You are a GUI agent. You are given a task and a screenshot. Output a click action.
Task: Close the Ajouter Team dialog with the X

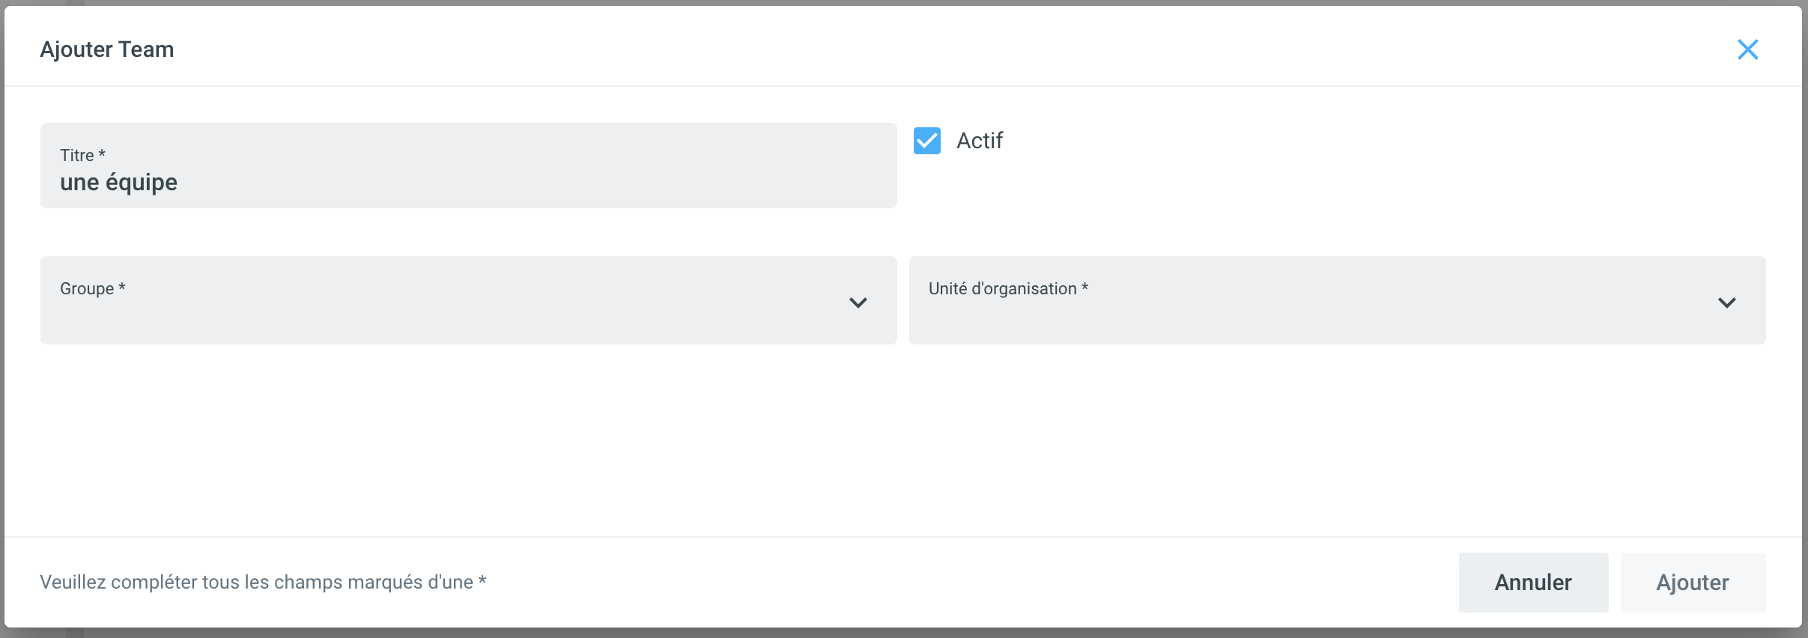(1747, 49)
